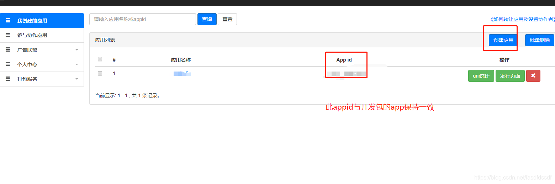Screen dimensions: 555x184
Task: Click the 操作 column header
Action: point(504,60)
